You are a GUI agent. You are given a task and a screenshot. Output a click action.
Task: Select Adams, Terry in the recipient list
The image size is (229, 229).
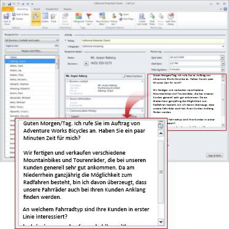coord(30,75)
